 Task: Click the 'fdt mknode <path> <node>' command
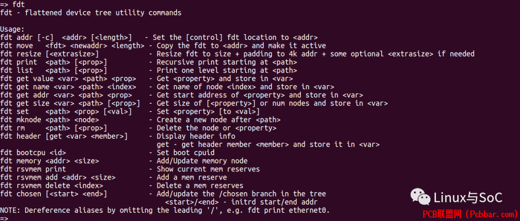tap(50, 120)
